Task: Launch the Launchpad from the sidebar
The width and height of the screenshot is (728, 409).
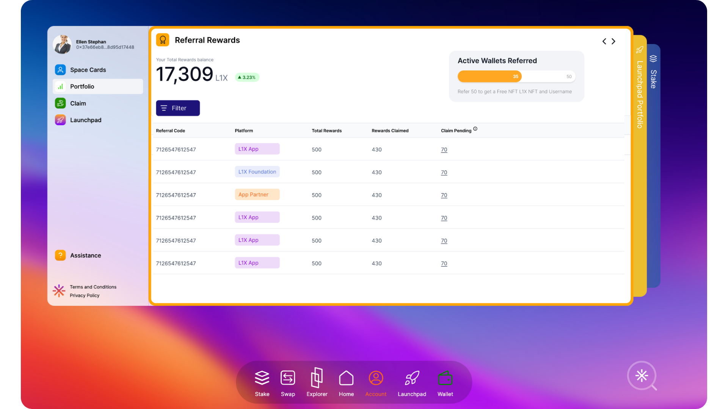Action: coord(86,120)
